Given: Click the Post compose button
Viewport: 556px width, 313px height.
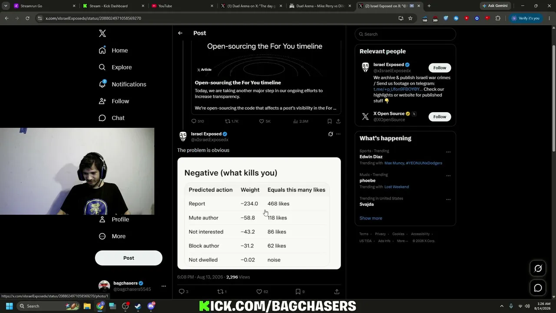Looking at the screenshot, I should coord(129,258).
